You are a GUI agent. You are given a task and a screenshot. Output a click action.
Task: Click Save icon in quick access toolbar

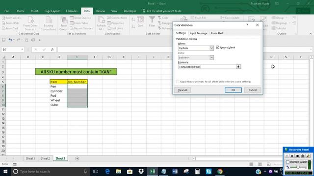3,40
